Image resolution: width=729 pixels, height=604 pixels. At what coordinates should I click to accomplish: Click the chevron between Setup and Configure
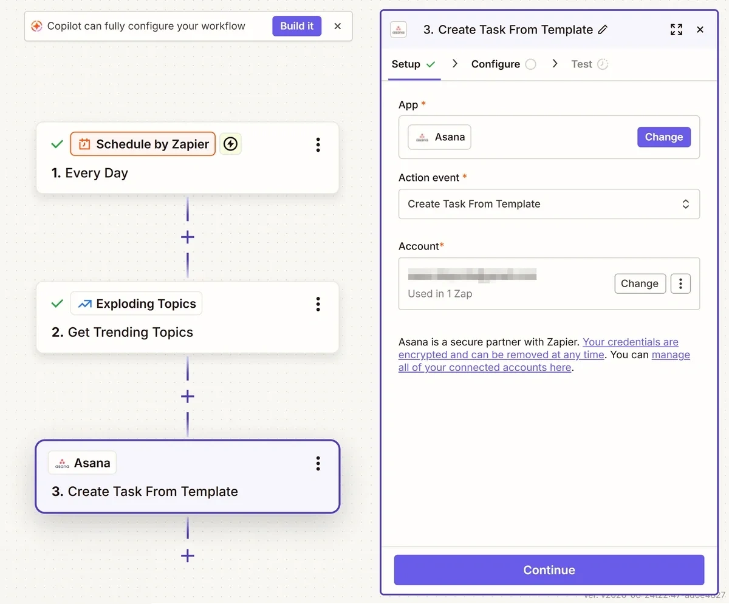point(455,64)
